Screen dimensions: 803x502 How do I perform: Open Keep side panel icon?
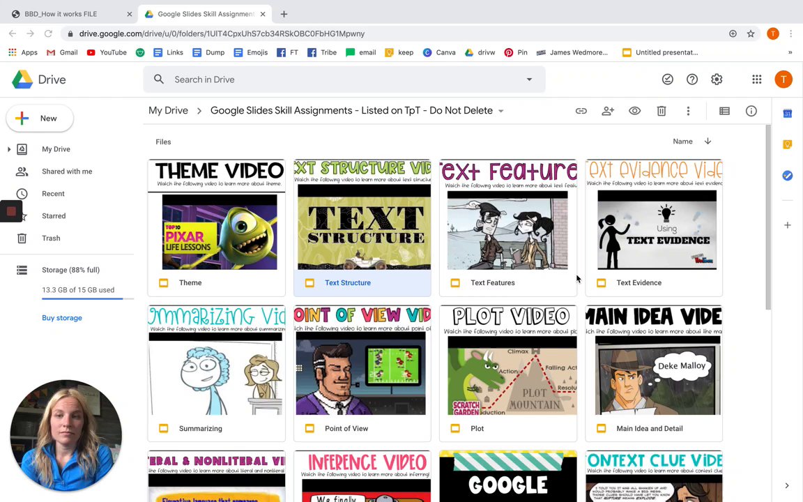tap(787, 144)
